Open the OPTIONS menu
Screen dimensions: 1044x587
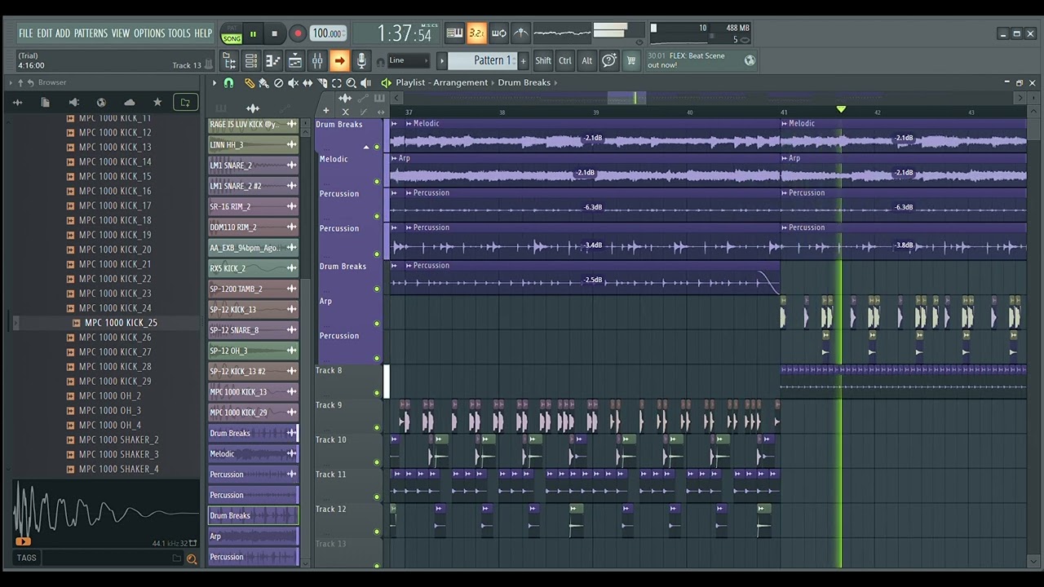(149, 33)
